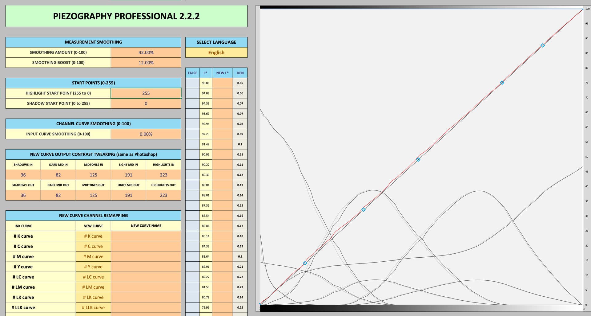Click the MEASUREMENT SMOOTHING section header

93,42
